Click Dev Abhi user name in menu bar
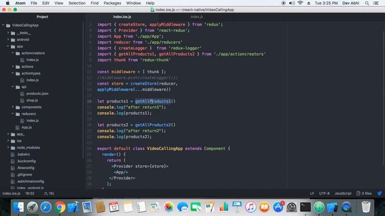The height and width of the screenshot is (216, 385). point(351,3)
